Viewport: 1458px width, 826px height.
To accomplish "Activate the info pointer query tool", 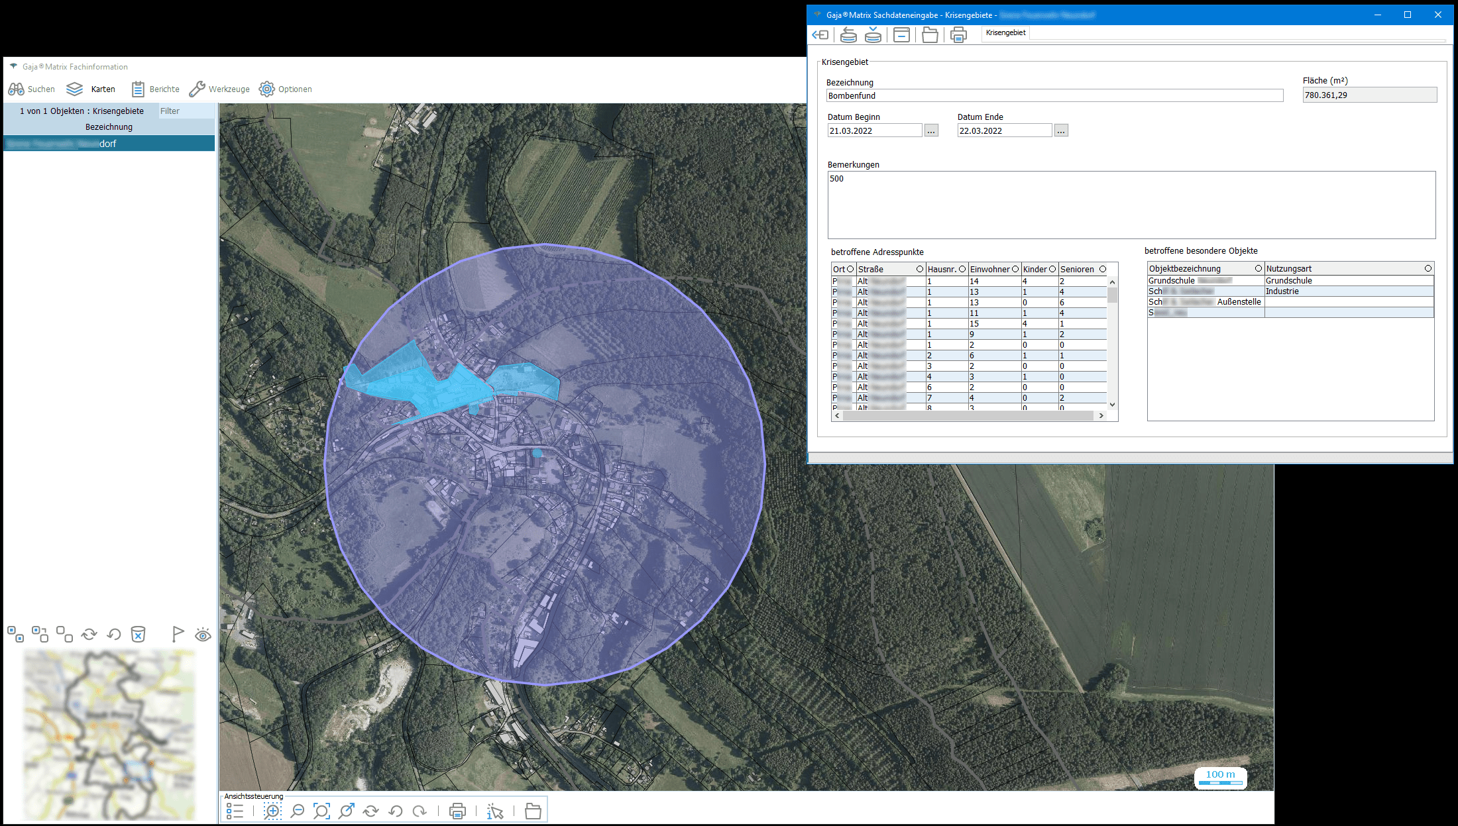I will click(x=495, y=811).
